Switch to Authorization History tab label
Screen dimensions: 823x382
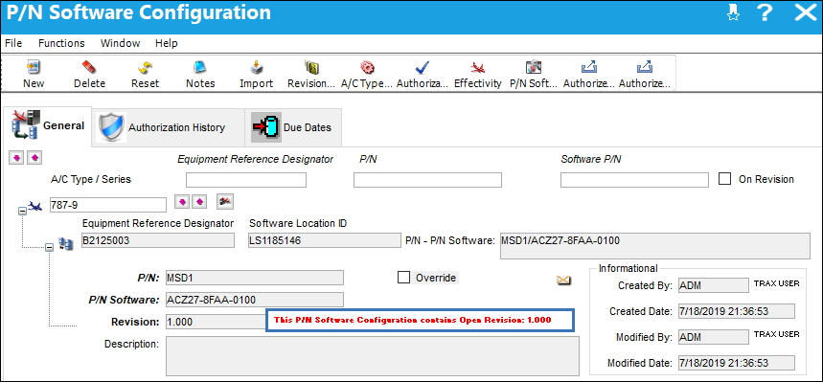[177, 127]
